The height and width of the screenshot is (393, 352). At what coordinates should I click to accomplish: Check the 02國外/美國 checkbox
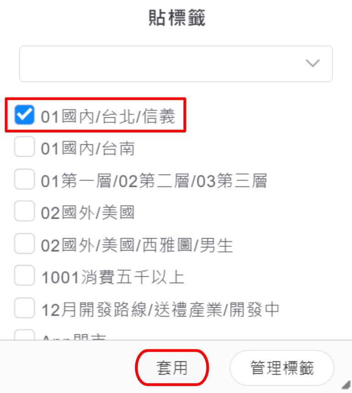pyautogui.click(x=24, y=212)
